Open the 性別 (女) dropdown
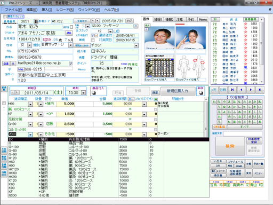 pyautogui.click(x=29, y=45)
